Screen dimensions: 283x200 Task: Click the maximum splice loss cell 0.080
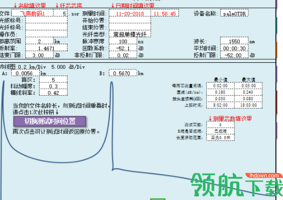[248, 99]
